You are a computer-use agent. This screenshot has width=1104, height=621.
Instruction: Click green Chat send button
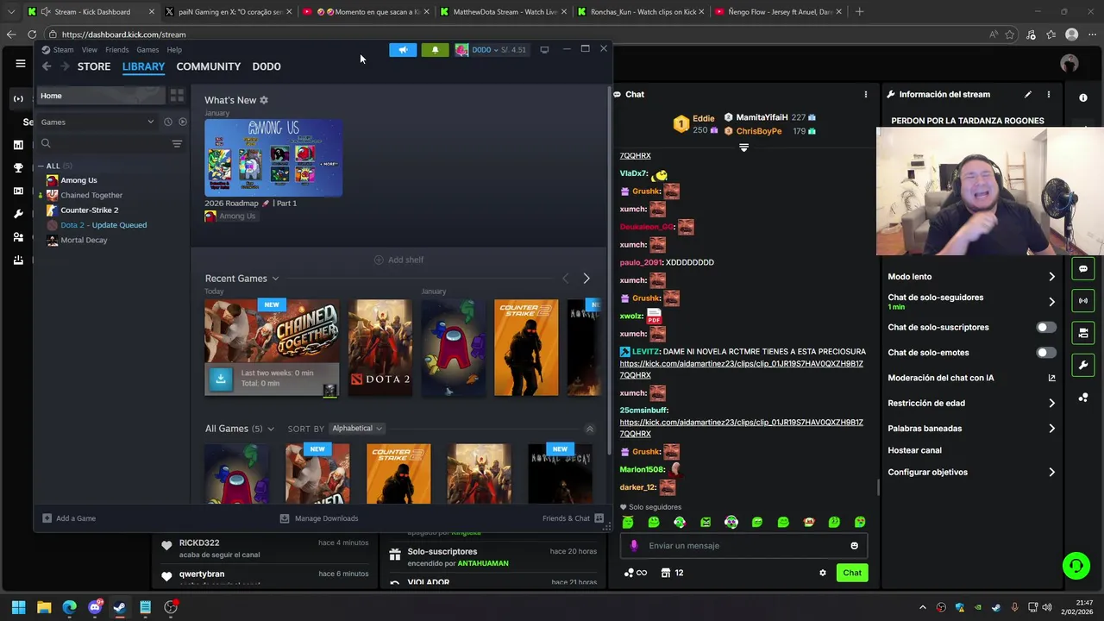coord(852,573)
